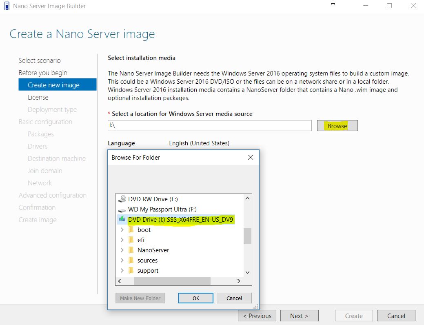The image size is (424, 325).
Task: Go back with the Previous button
Action: click(257, 316)
